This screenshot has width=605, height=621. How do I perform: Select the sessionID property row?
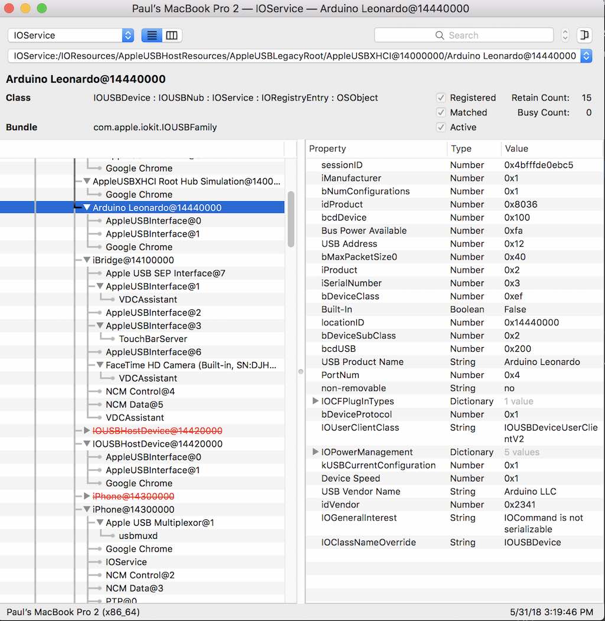pos(454,165)
